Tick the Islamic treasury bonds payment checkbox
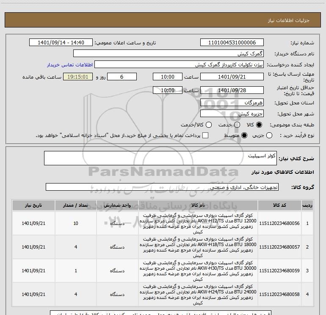The width and height of the screenshot is (326, 315). pos(205,135)
